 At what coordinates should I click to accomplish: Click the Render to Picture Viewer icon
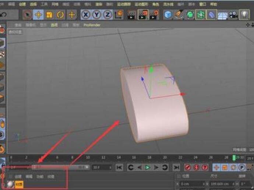143,15
